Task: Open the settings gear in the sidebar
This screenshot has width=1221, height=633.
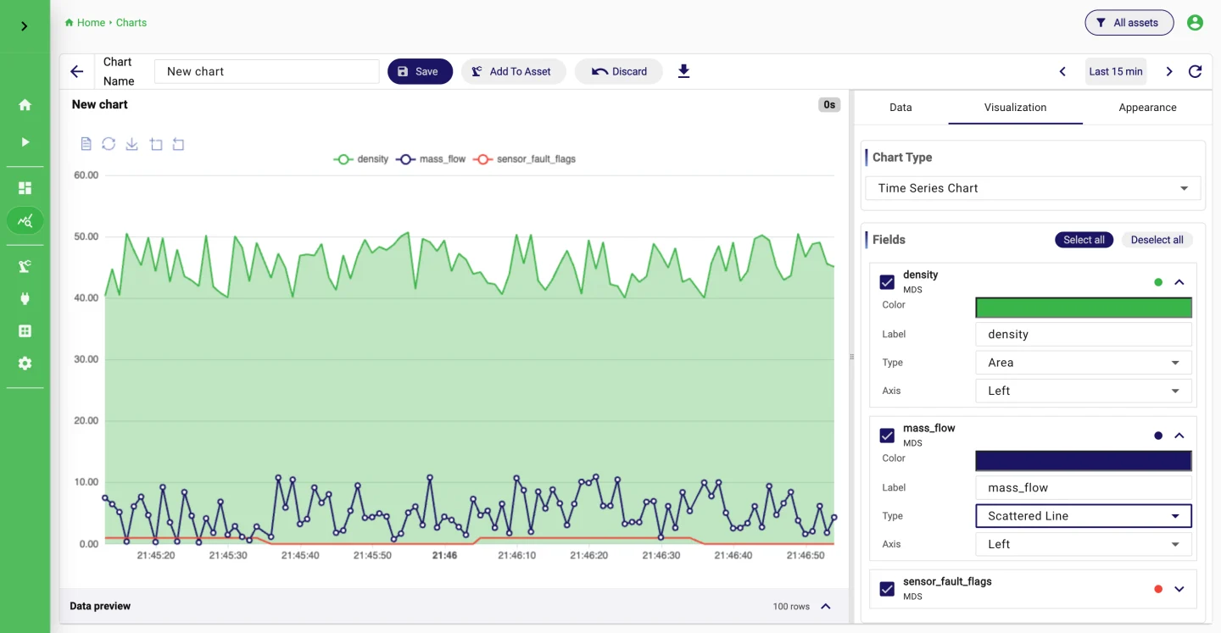Action: tap(25, 364)
